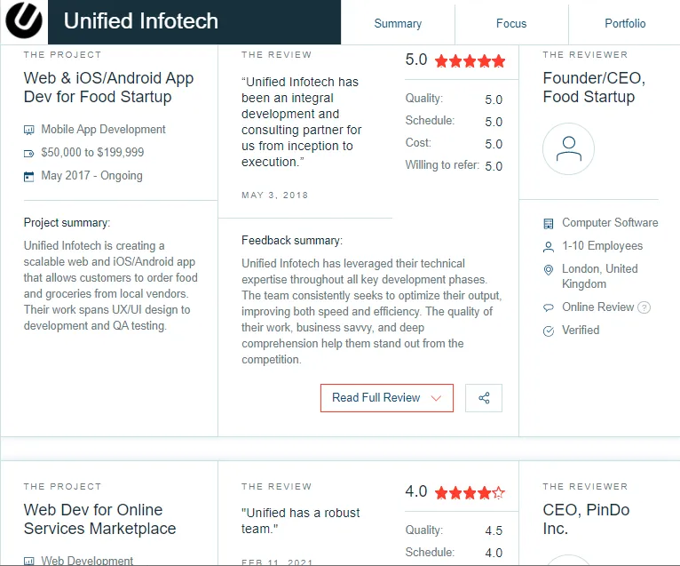
Task: Click Web Dev for Online Services Marketplace title
Action: (x=99, y=519)
